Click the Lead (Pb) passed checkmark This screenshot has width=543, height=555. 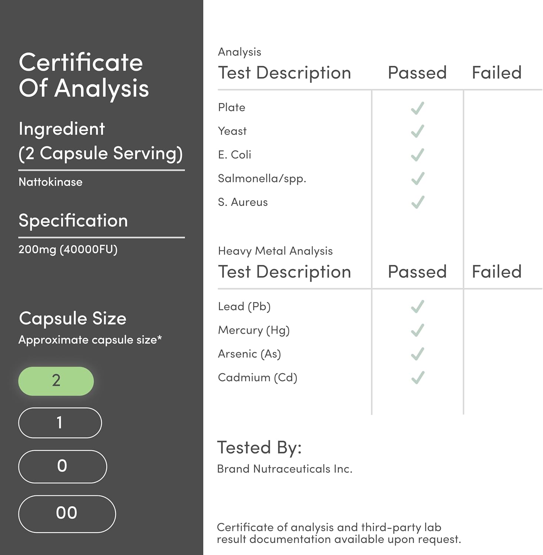[418, 307]
